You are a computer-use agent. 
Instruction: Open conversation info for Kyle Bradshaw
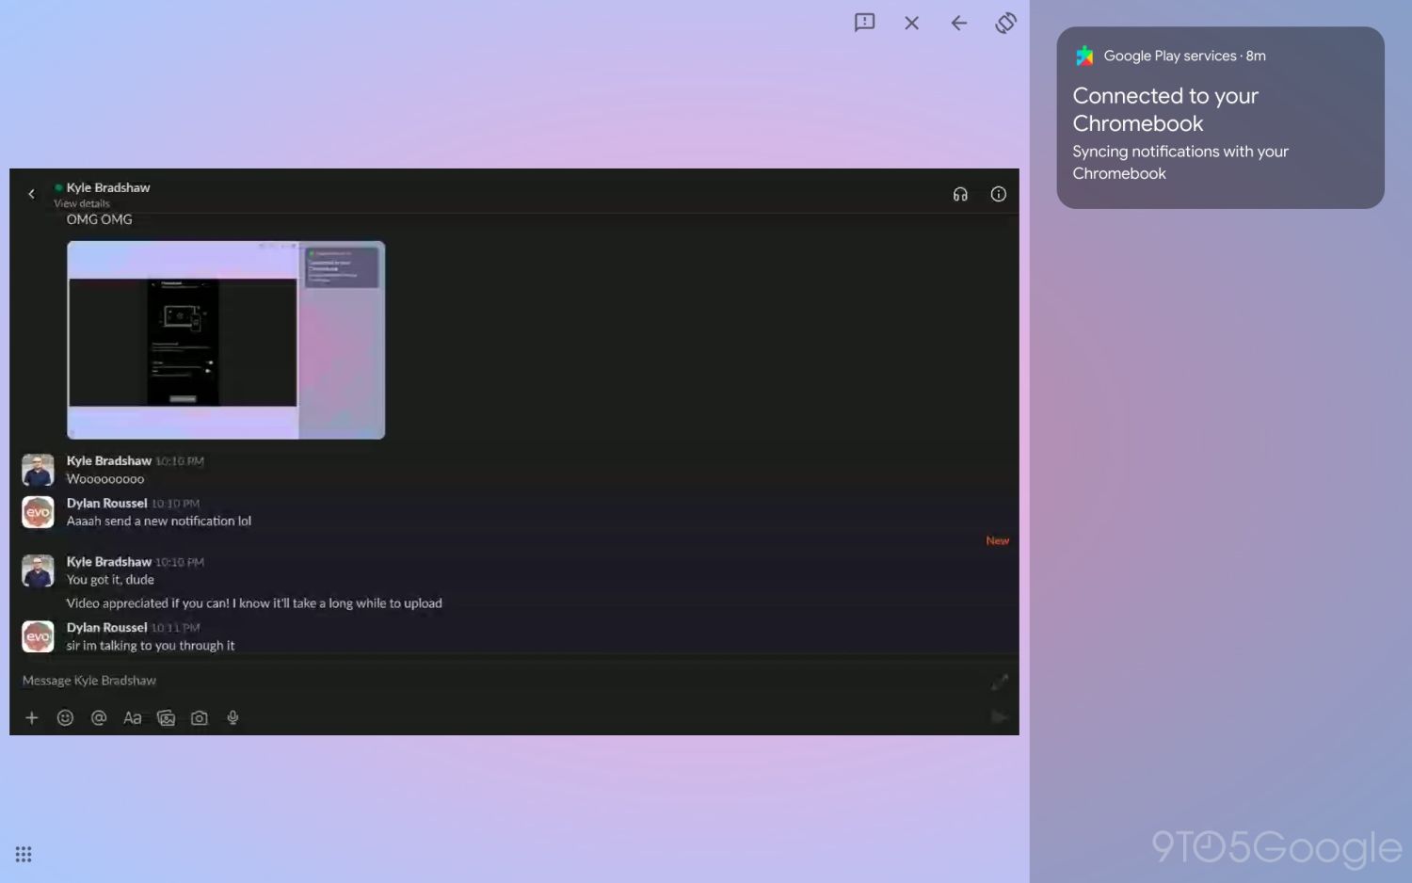[x=998, y=195]
